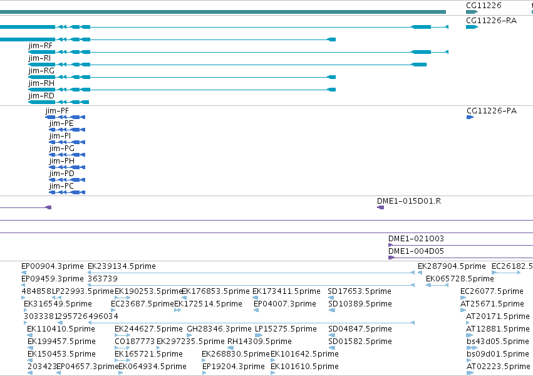Screen dimensions: 533x376
Task: Select the CG11226-PA protein label
Action: tap(492, 111)
